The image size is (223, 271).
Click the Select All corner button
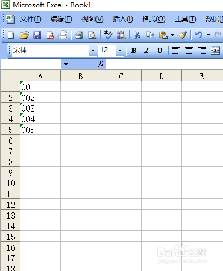tap(11, 75)
